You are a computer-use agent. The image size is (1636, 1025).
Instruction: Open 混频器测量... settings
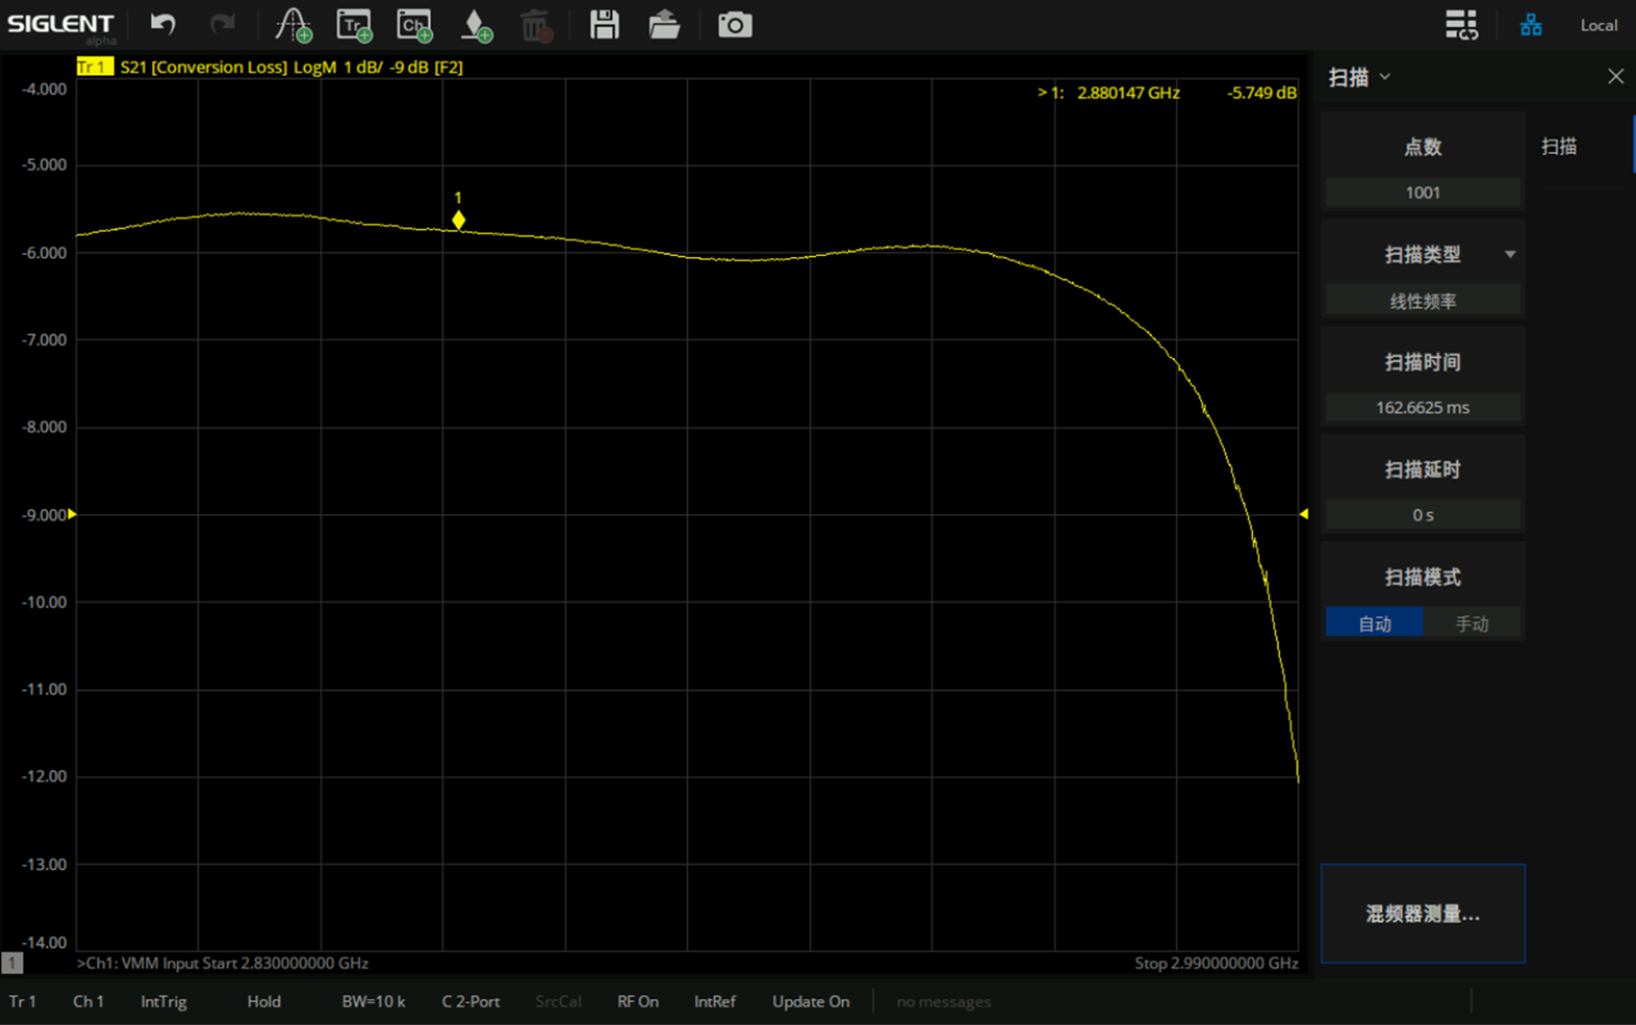[x=1422, y=913]
